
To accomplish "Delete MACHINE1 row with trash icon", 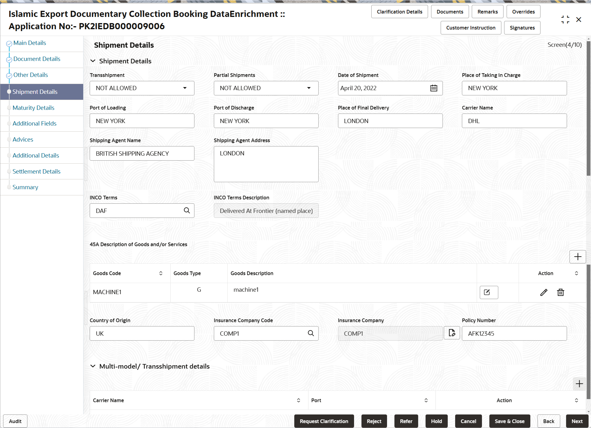I will click(560, 292).
